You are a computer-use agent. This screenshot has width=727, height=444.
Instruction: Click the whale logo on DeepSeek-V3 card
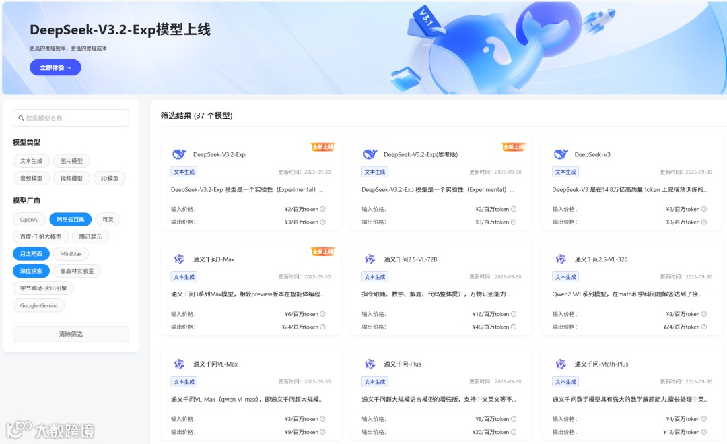tap(561, 154)
